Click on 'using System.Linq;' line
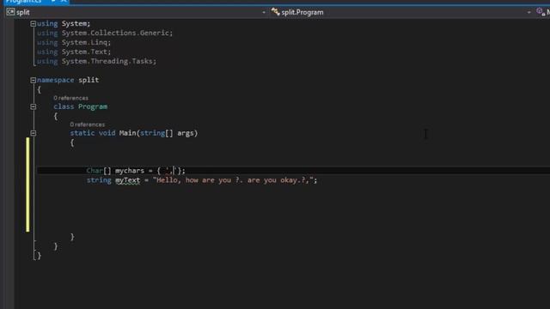 point(74,42)
